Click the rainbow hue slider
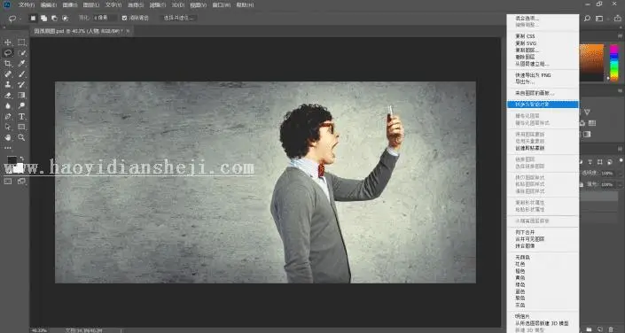The height and width of the screenshot is (333, 625). [614, 62]
